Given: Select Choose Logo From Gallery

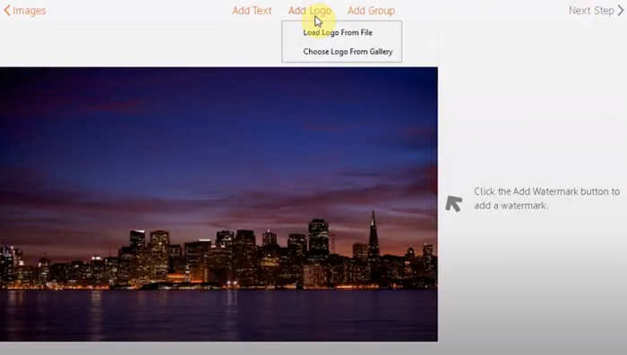Looking at the screenshot, I should coord(348,52).
